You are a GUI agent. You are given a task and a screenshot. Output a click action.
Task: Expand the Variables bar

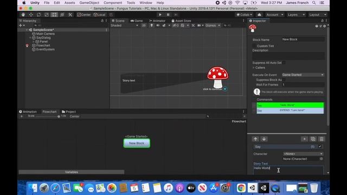click(72, 172)
